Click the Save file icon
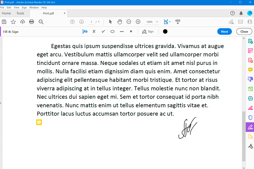 (x=4, y=22)
